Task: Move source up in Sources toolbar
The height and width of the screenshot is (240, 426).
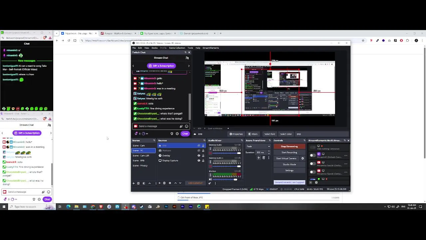Action: click(175, 183)
